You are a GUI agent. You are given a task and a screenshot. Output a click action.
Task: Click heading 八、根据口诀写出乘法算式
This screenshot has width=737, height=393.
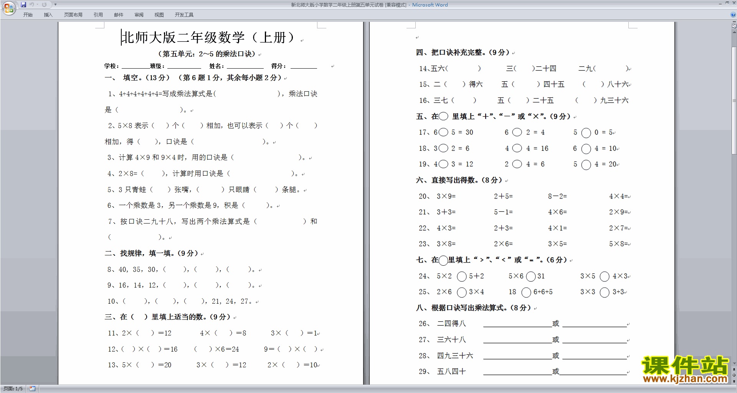coord(473,308)
